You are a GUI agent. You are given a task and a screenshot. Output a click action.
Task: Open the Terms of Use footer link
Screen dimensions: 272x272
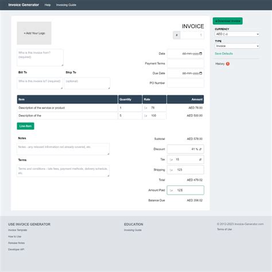[x=224, y=229]
